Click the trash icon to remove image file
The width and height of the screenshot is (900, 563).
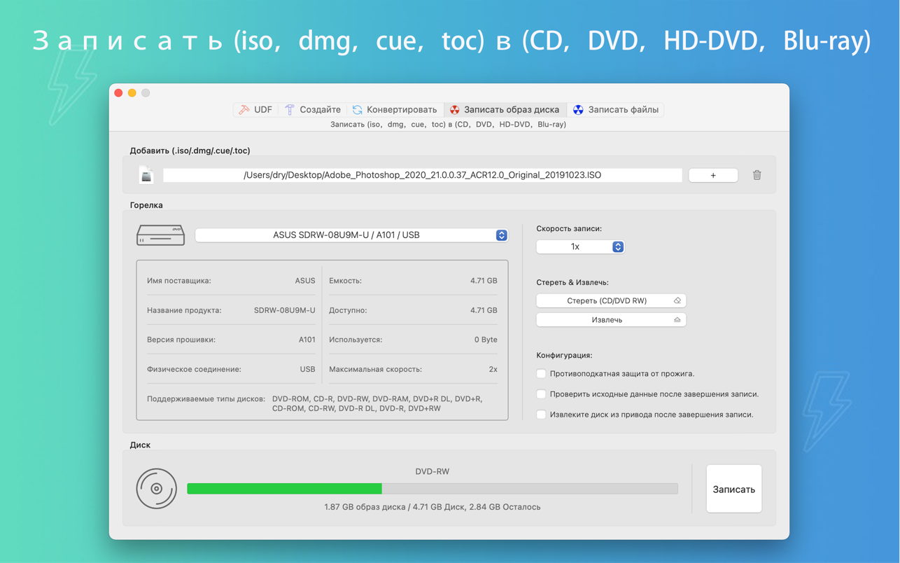[x=757, y=175]
